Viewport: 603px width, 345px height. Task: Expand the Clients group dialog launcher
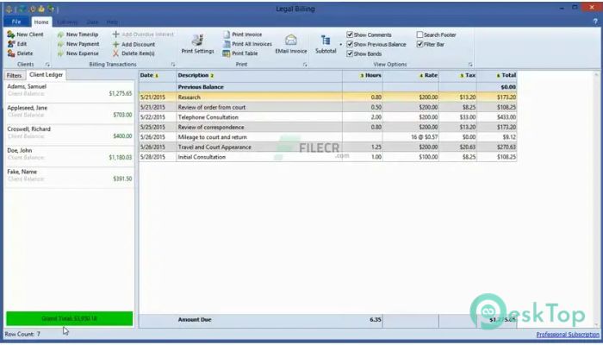(x=47, y=65)
